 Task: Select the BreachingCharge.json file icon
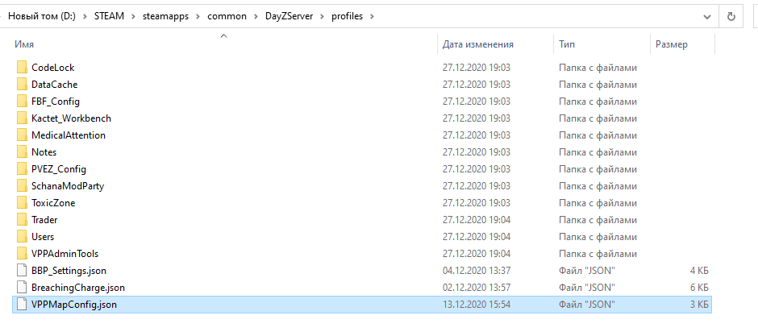click(21, 287)
